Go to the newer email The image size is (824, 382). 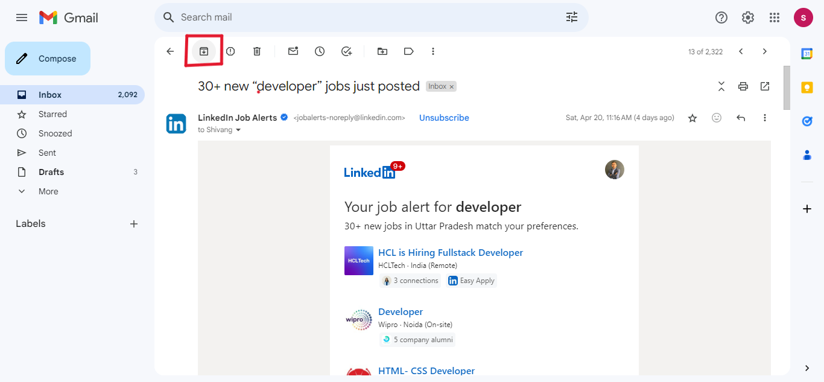pyautogui.click(x=741, y=51)
